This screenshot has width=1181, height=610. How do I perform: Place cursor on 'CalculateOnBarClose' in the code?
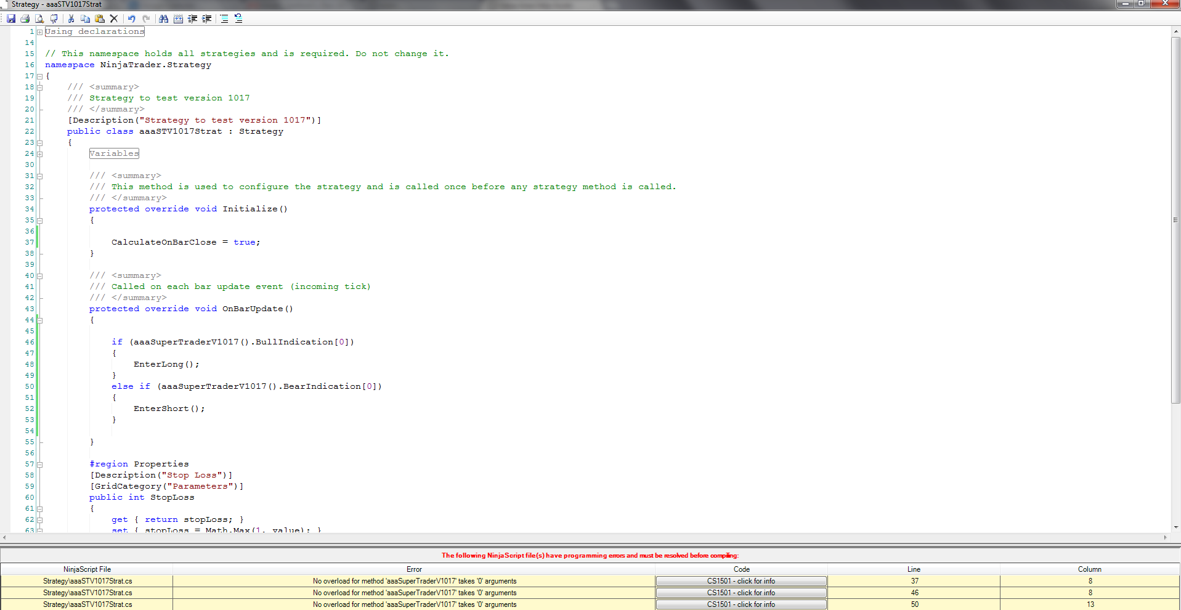pos(164,242)
